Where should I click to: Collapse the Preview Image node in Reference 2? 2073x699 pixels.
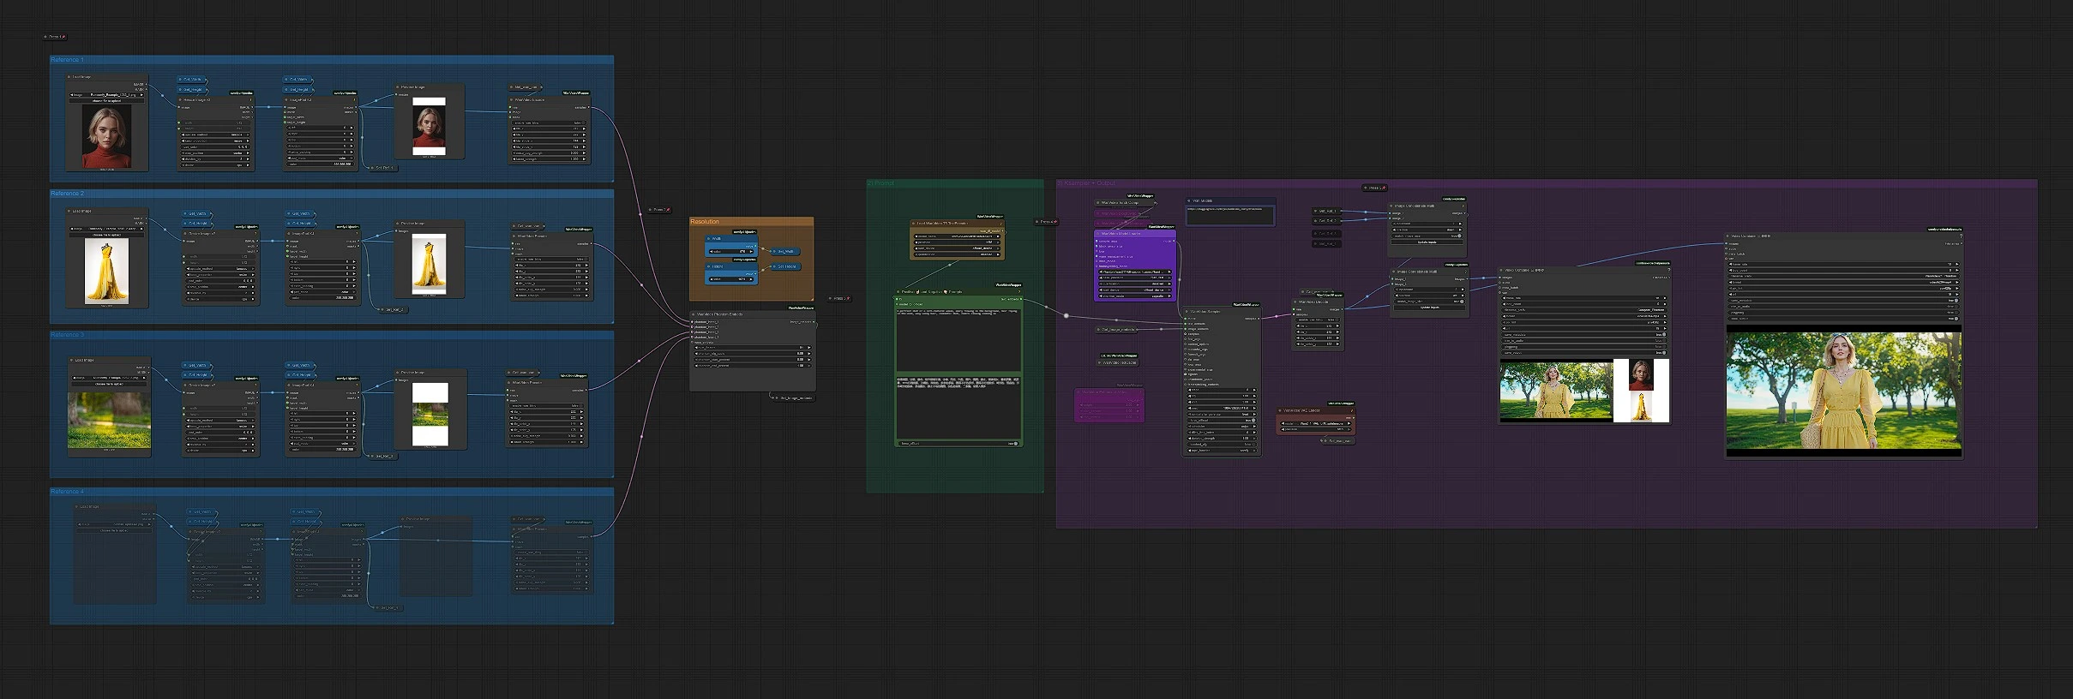[x=399, y=224]
